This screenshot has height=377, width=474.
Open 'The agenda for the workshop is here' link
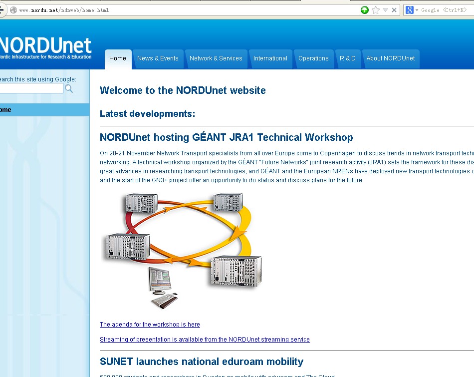tap(150, 325)
